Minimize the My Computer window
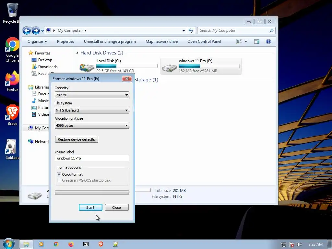Image resolution: width=332 pixels, height=249 pixels. (x=249, y=21)
